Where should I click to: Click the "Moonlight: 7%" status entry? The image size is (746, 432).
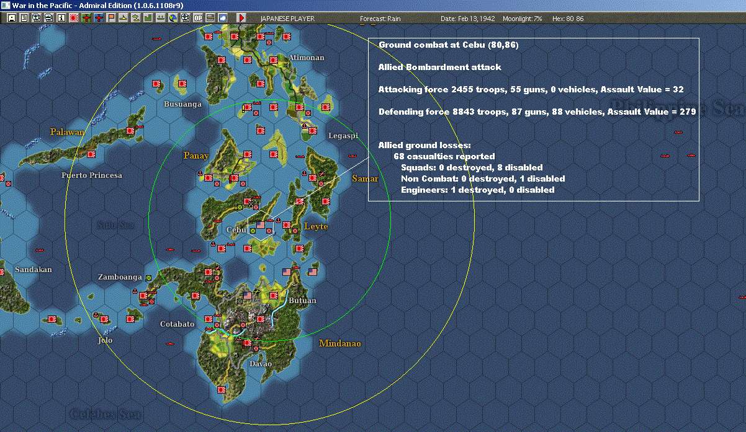click(x=523, y=19)
